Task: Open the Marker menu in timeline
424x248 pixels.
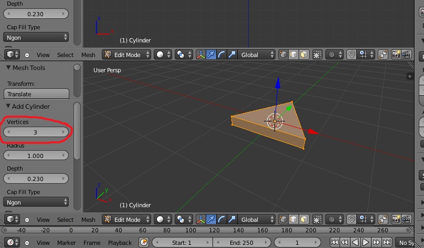Action: pos(66,242)
